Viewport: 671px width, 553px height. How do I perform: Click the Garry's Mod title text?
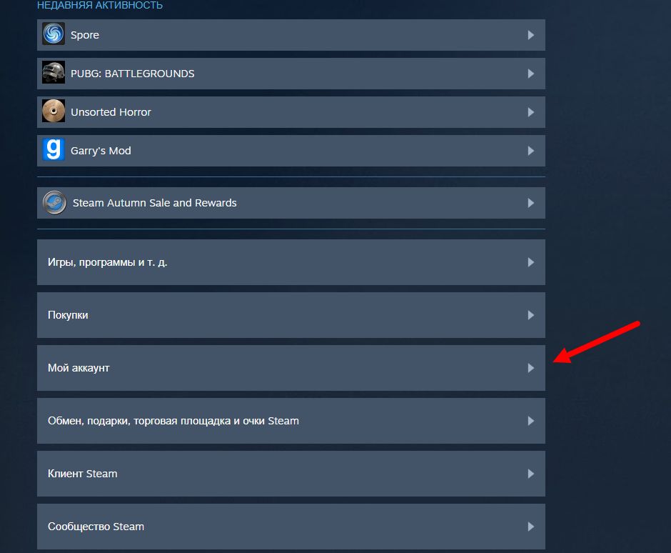pos(101,151)
